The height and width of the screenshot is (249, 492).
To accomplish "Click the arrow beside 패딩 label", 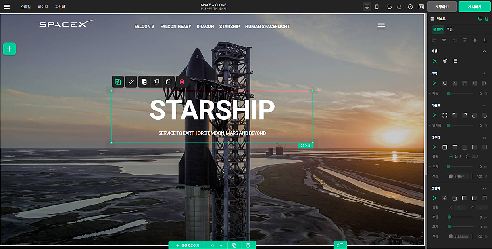I will 430,93.
